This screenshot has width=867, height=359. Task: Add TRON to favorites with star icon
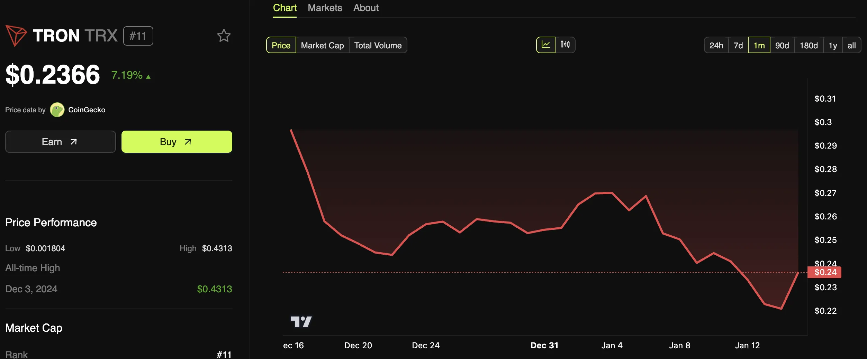pyautogui.click(x=224, y=36)
